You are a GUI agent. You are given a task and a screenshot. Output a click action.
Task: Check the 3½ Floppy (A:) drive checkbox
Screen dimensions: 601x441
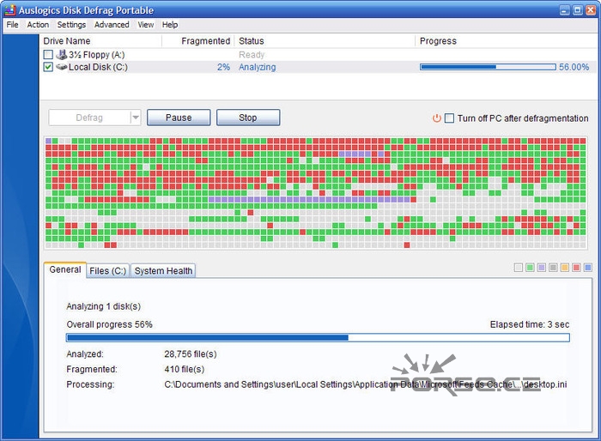coord(48,54)
